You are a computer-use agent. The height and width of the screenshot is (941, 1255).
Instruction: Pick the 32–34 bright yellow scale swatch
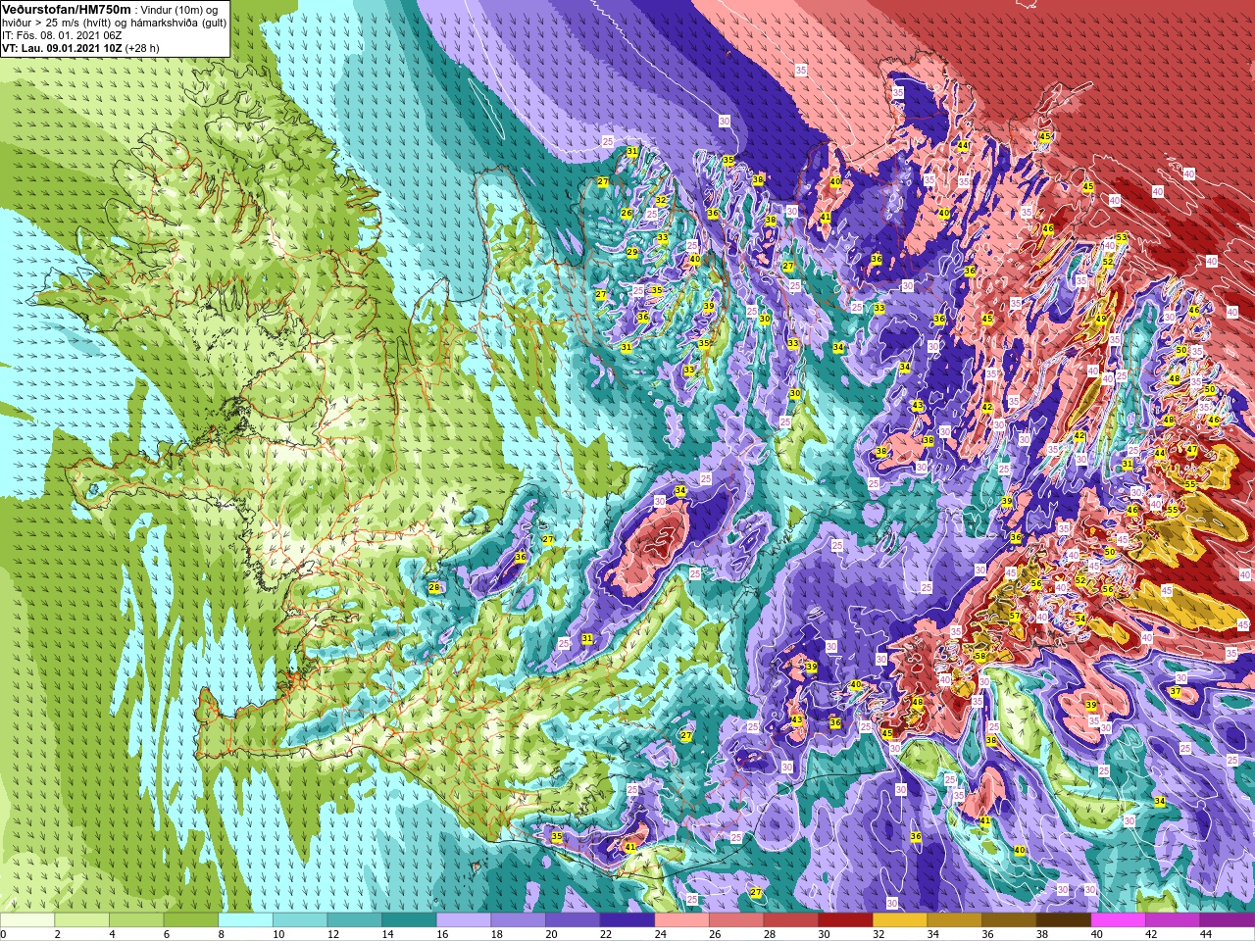pos(900,920)
